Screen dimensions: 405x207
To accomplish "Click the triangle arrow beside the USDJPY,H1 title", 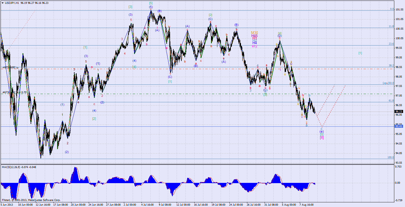I will pyautogui.click(x=2, y=3).
